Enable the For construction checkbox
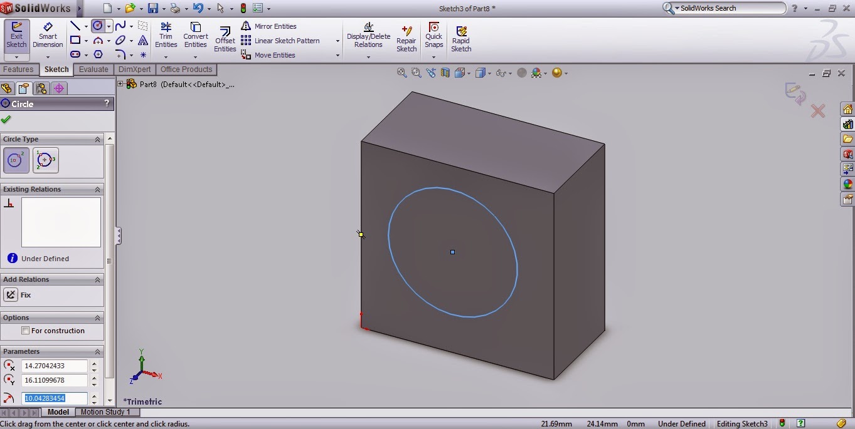855x429 pixels. pos(26,331)
